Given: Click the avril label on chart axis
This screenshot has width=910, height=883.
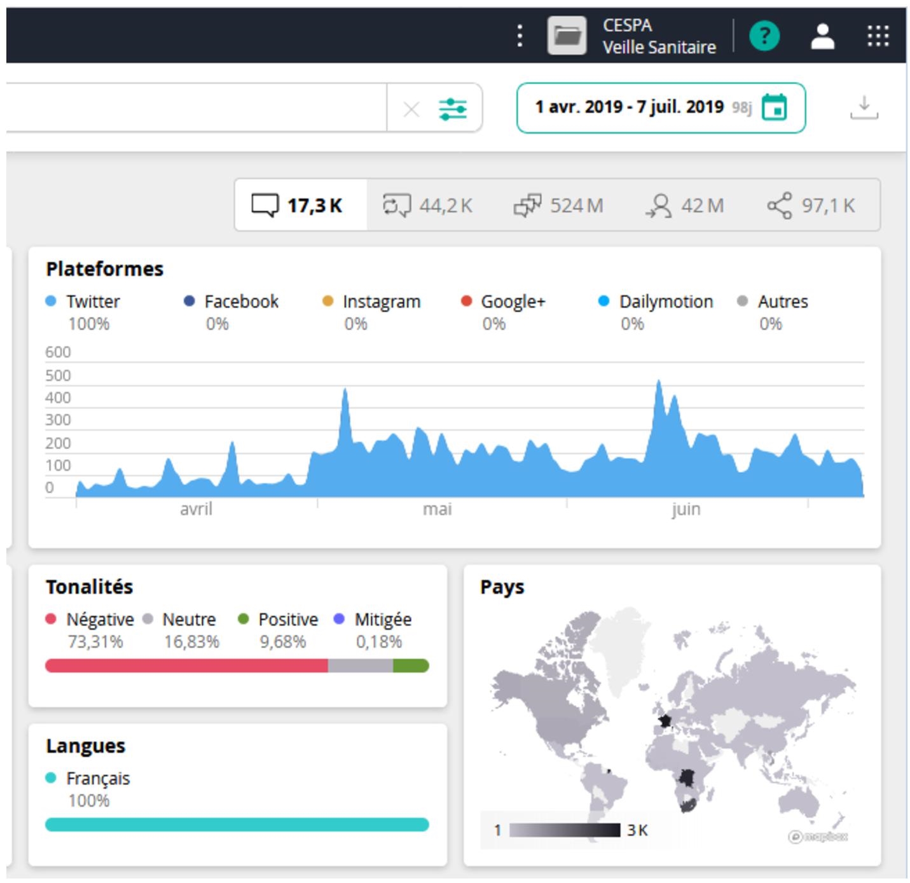Looking at the screenshot, I should [196, 509].
